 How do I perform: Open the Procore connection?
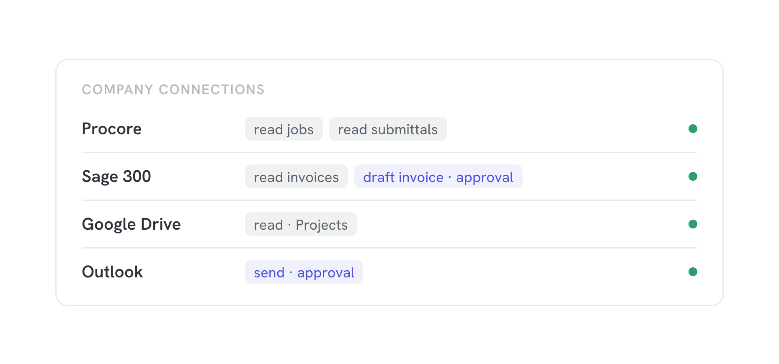(x=112, y=129)
